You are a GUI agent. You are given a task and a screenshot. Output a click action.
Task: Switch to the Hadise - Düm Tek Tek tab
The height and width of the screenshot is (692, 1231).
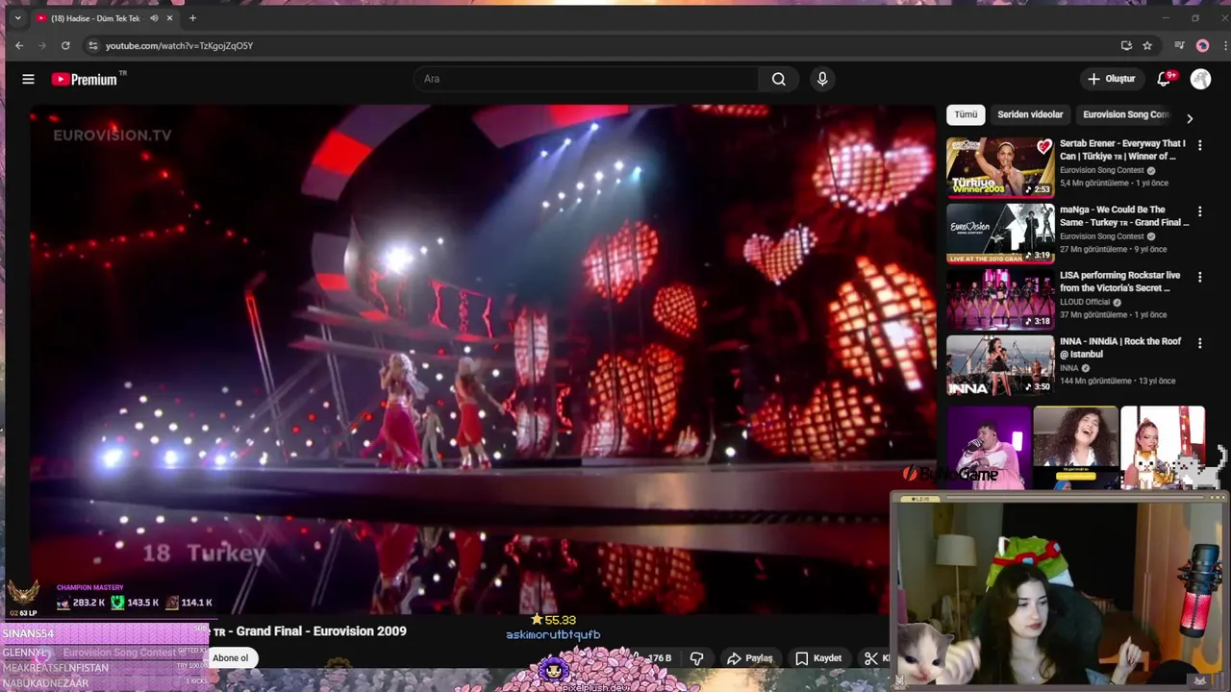coord(94,18)
